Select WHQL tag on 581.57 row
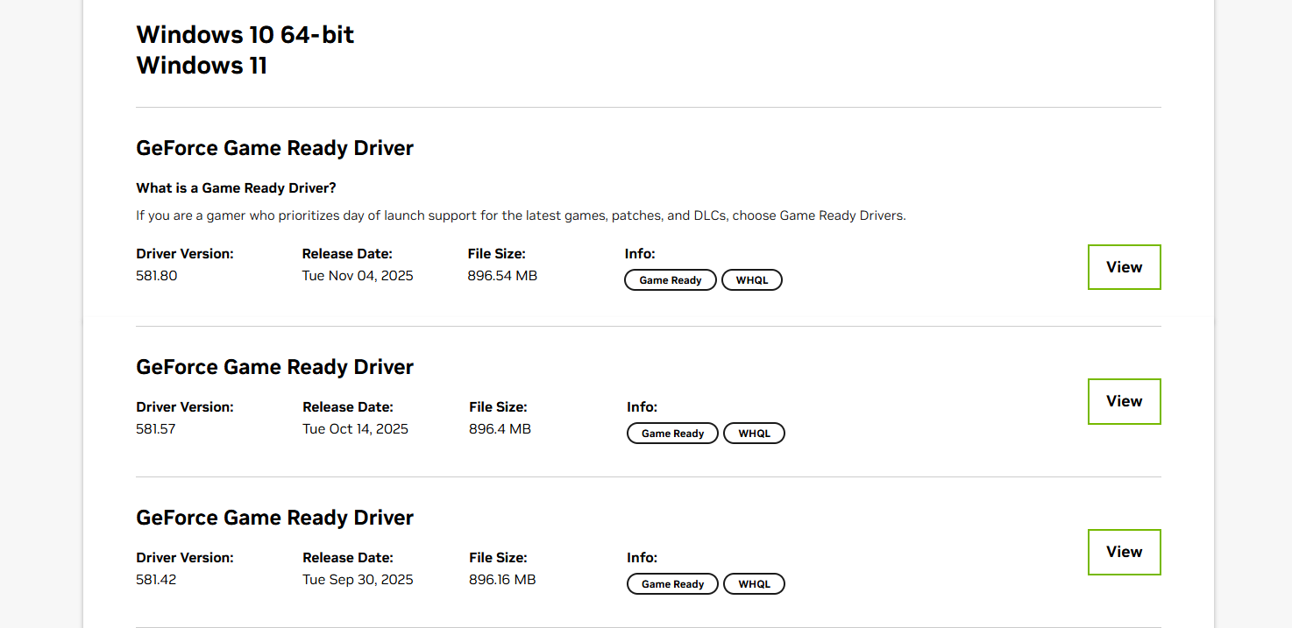Viewport: 1292px width, 628px height. coord(754,434)
